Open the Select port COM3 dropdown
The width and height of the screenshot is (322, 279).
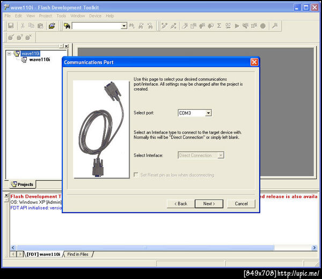coord(208,113)
